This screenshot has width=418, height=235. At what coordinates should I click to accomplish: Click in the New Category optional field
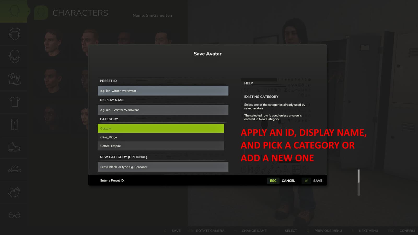click(x=163, y=167)
